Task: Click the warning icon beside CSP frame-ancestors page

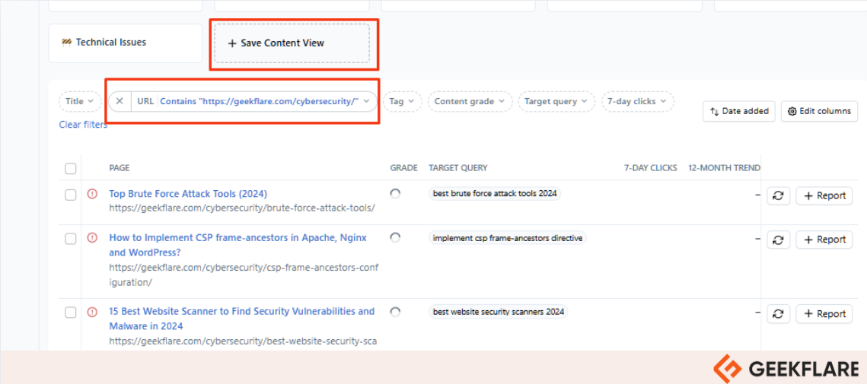Action: pyautogui.click(x=92, y=237)
